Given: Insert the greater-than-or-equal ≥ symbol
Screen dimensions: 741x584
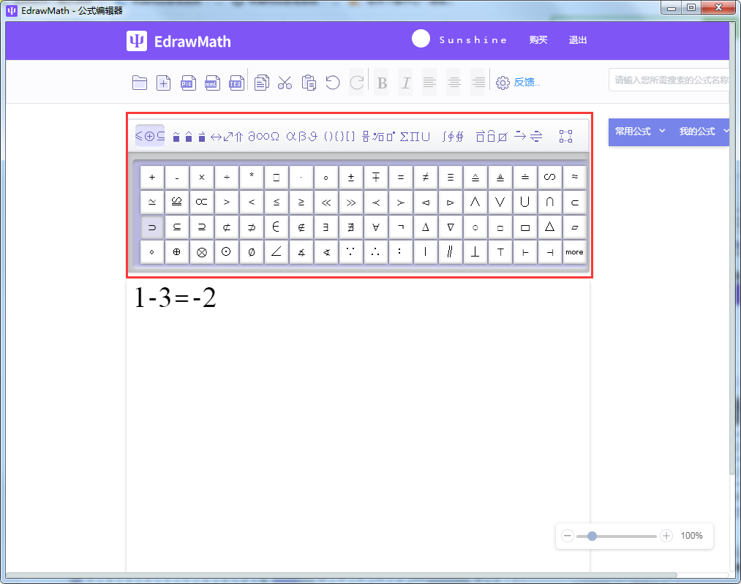Looking at the screenshot, I should (301, 202).
